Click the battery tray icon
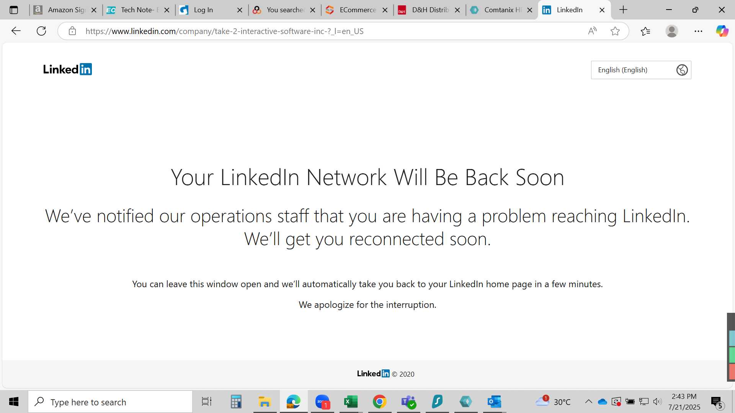The image size is (735, 413). point(630,402)
